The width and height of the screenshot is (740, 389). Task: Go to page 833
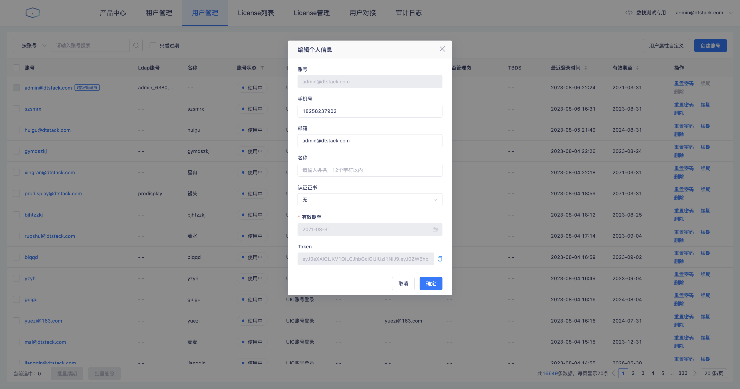(x=683, y=373)
